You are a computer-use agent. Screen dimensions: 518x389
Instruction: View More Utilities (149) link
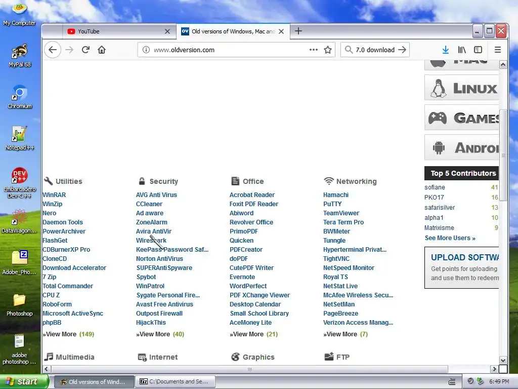coord(68,334)
